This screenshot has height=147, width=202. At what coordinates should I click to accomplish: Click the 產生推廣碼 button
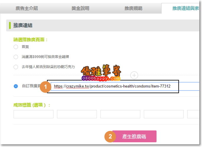pyautogui.click(x=134, y=136)
